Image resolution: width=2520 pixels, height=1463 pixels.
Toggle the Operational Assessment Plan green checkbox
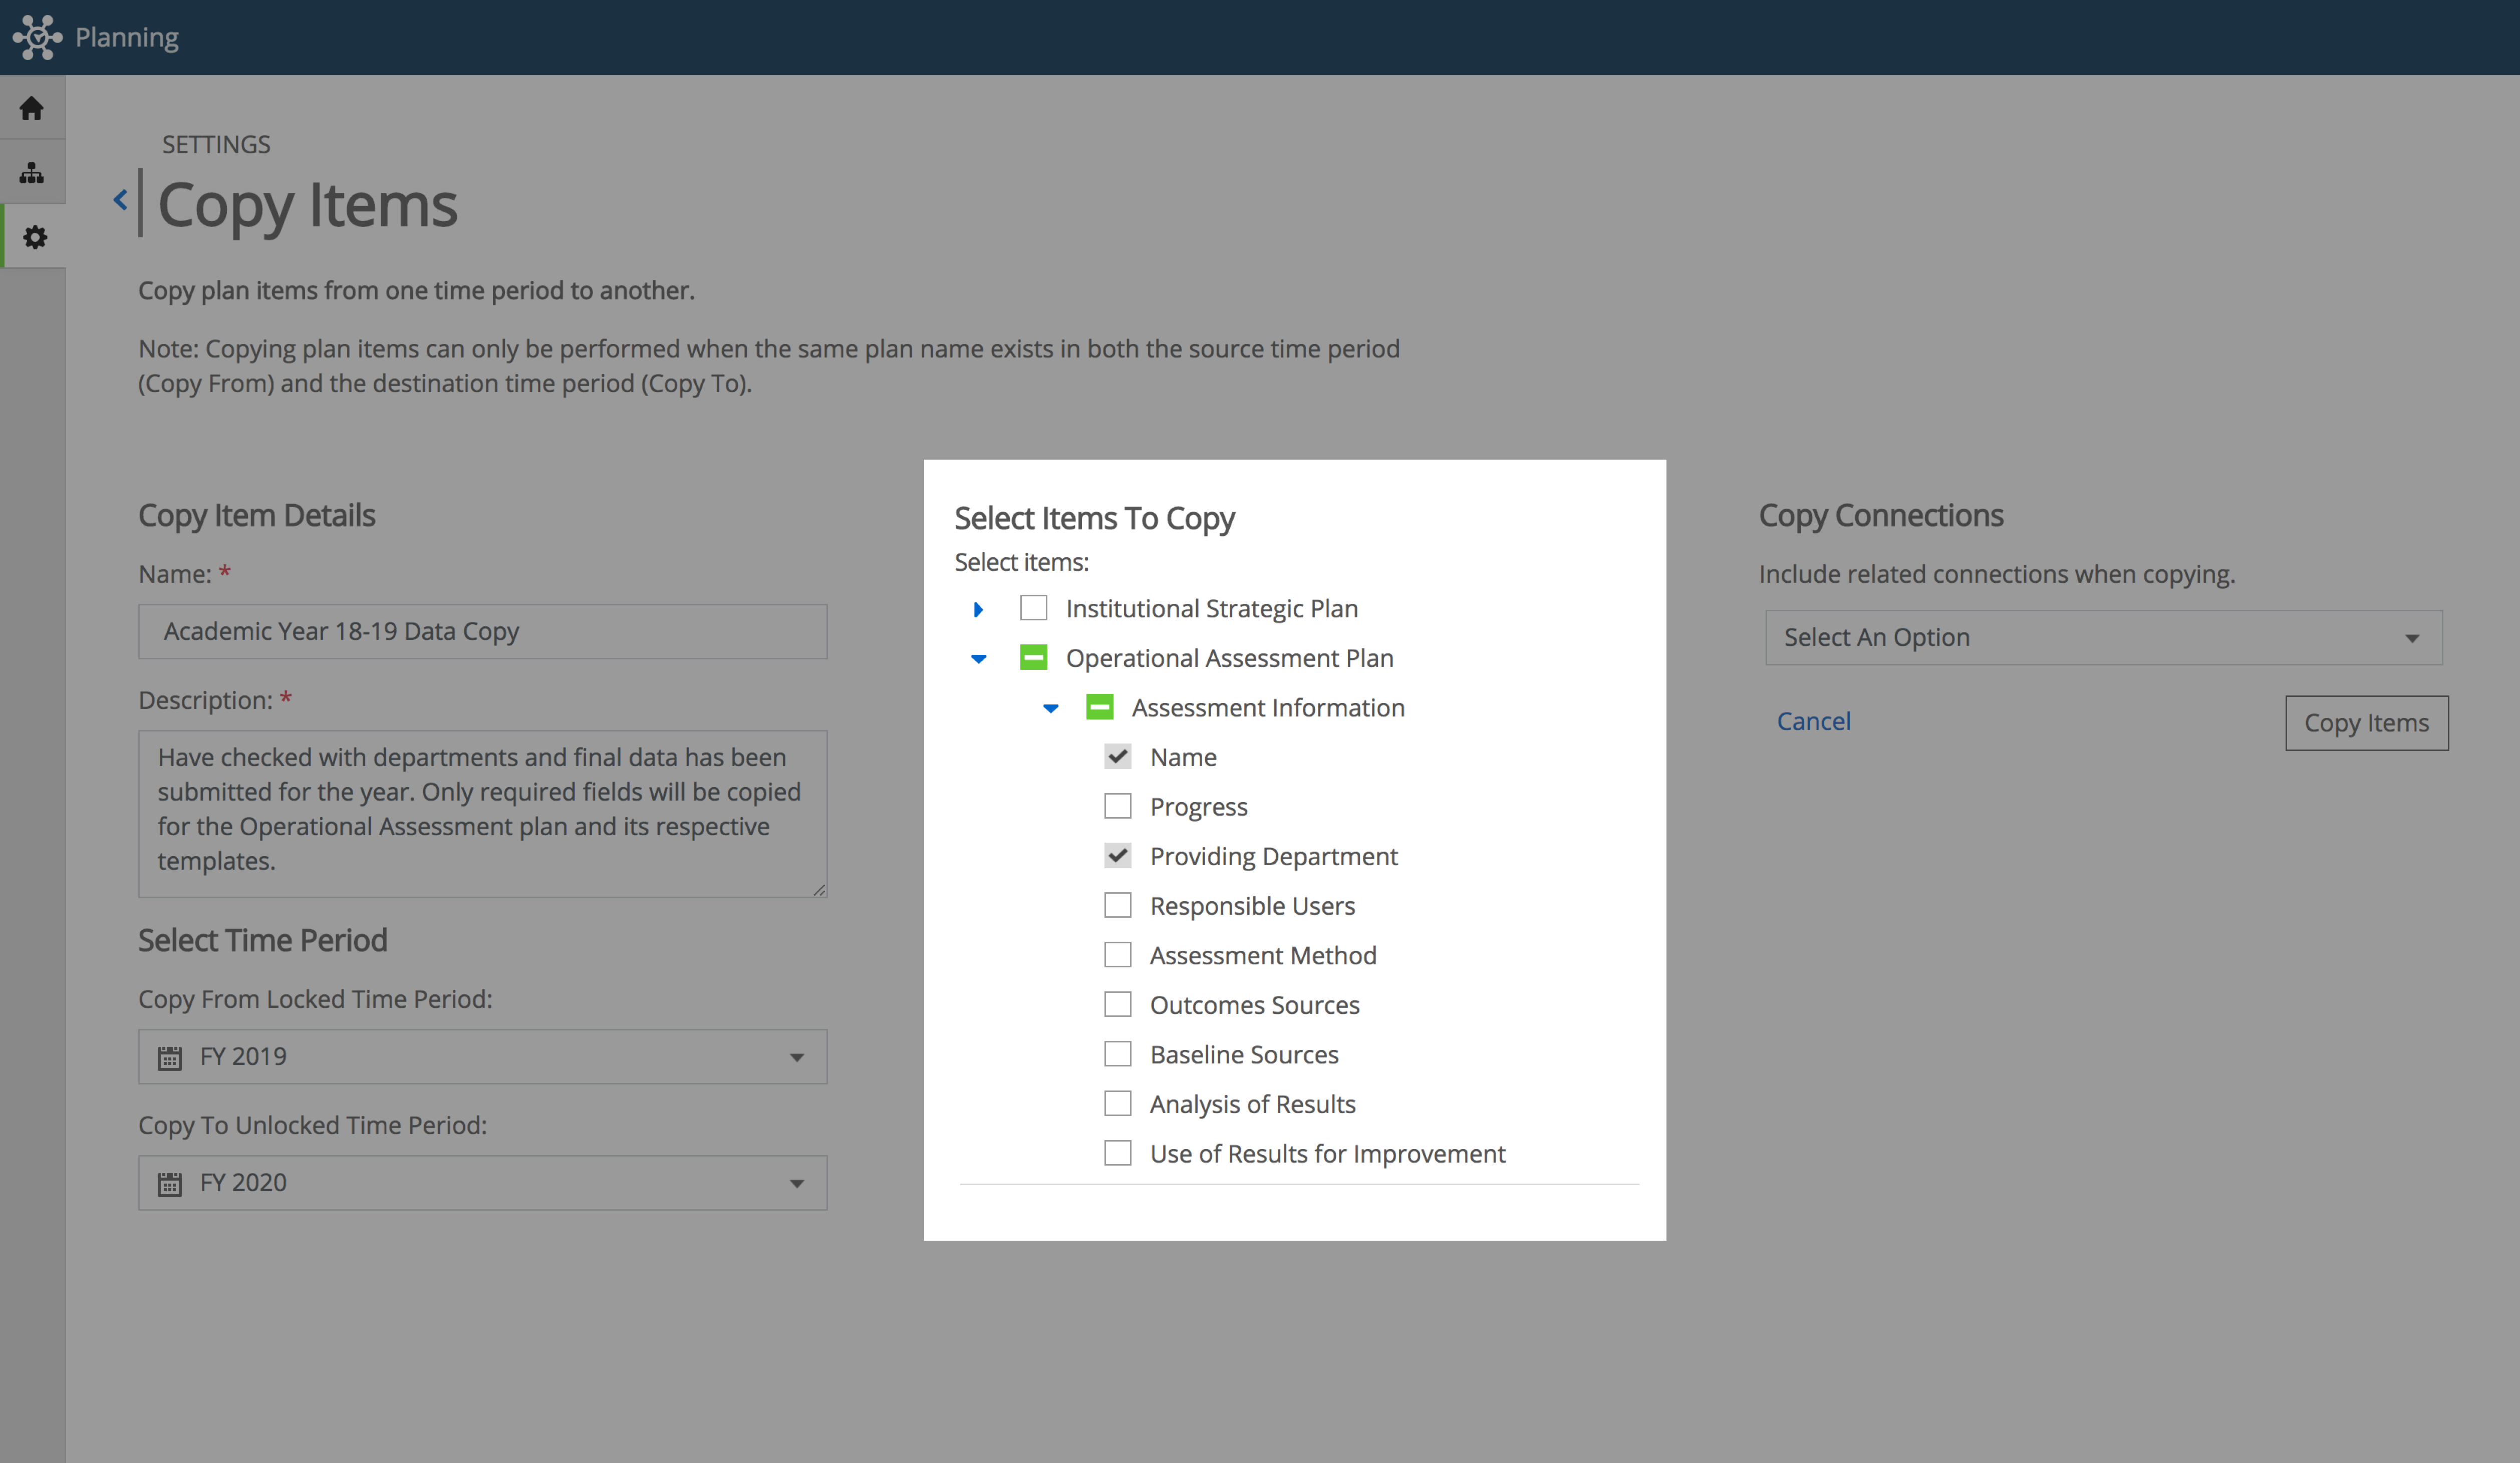pos(1033,657)
